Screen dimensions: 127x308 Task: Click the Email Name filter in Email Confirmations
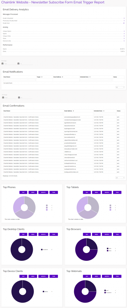click(x=33, y=114)
